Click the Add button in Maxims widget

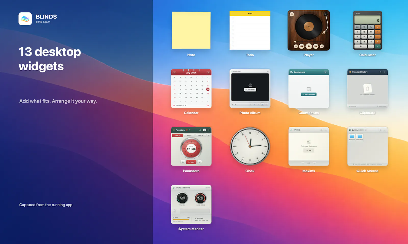tap(309, 151)
